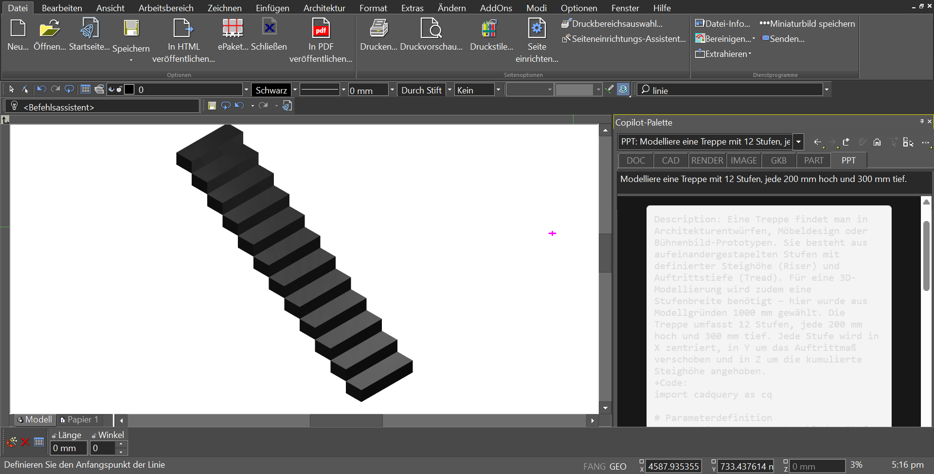934x474 pixels.
Task: Expand the layer 0 dropdown
Action: click(x=246, y=90)
